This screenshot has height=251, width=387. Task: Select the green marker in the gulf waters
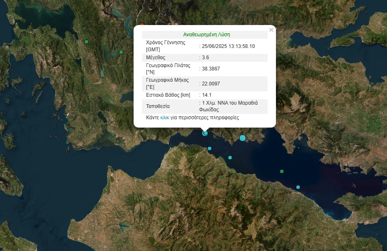pyautogui.click(x=282, y=171)
